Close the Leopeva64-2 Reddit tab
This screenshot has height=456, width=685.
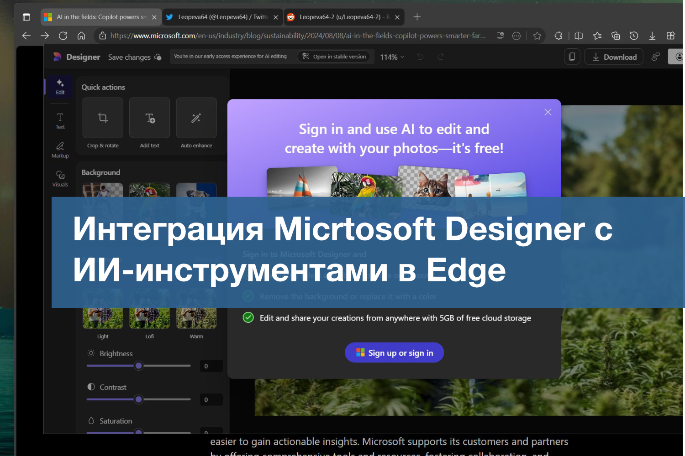[397, 17]
